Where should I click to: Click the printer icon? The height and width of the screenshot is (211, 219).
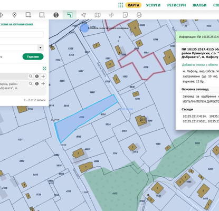click(x=139, y=15)
